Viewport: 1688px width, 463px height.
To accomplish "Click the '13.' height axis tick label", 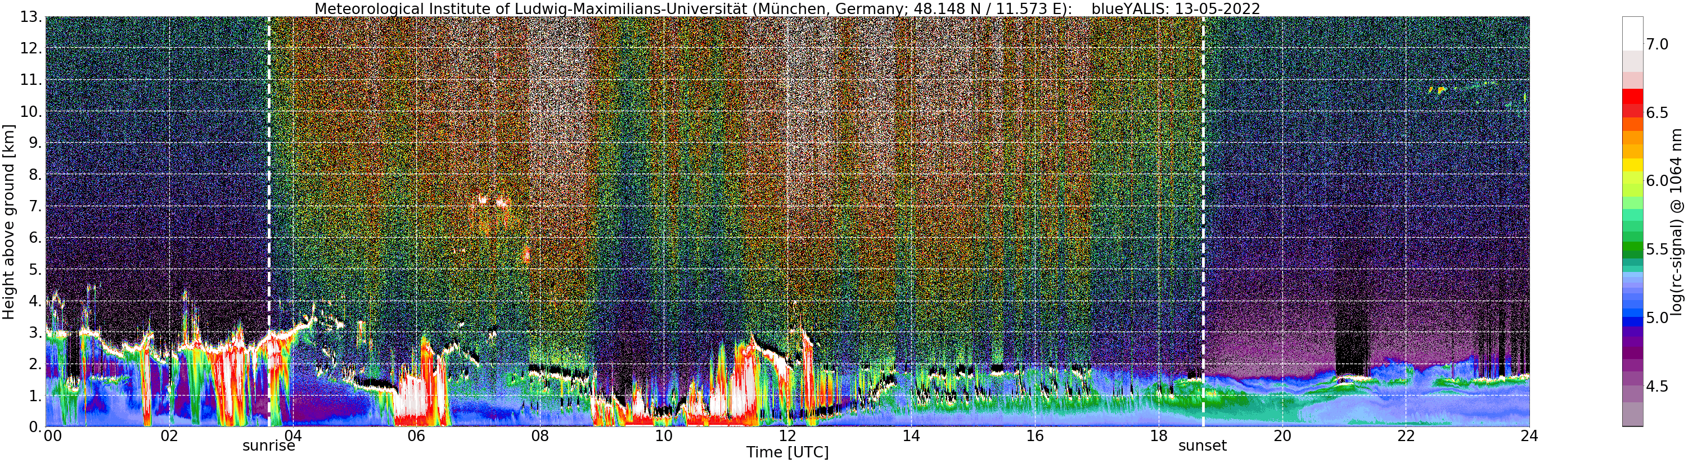I will pyautogui.click(x=31, y=17).
